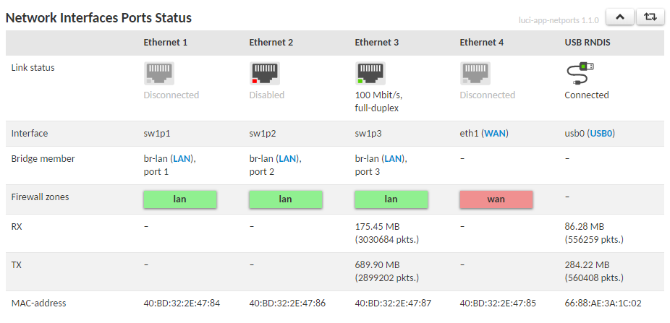Open the WAN interface link
Viewport: 670px width, 323px height.
(495, 134)
